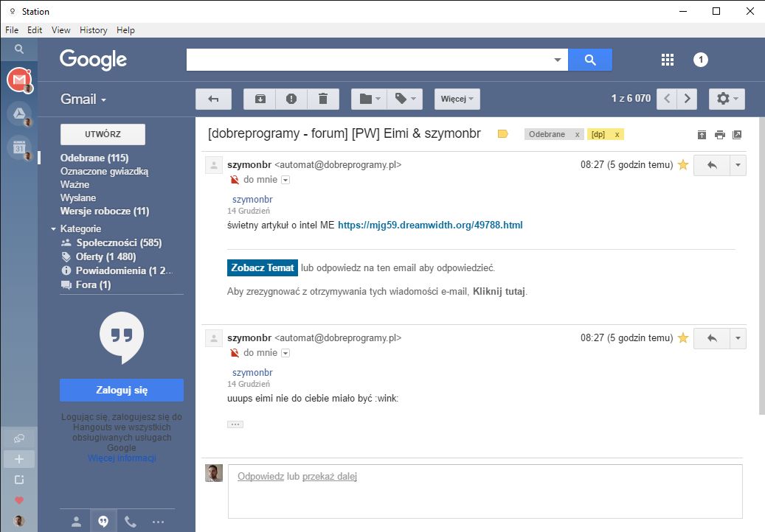The image size is (765, 532).
Task: Switch to Gmail app in Station dock
Action: [19, 80]
